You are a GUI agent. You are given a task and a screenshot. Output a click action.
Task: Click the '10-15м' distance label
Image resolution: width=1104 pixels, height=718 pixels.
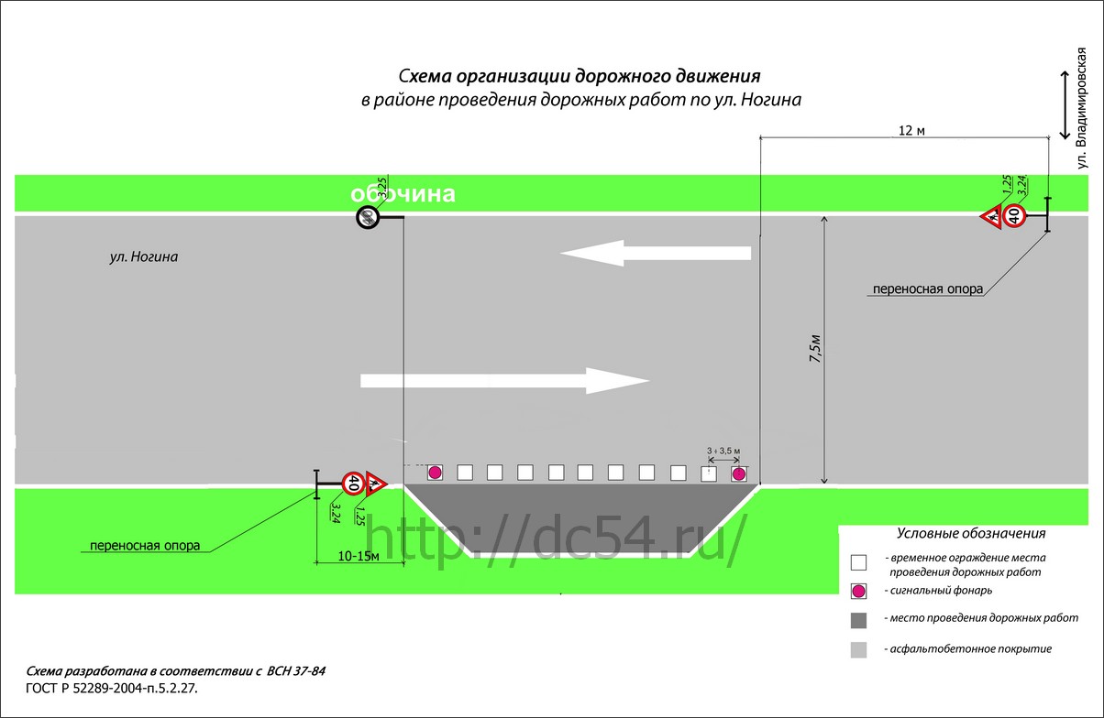click(359, 556)
